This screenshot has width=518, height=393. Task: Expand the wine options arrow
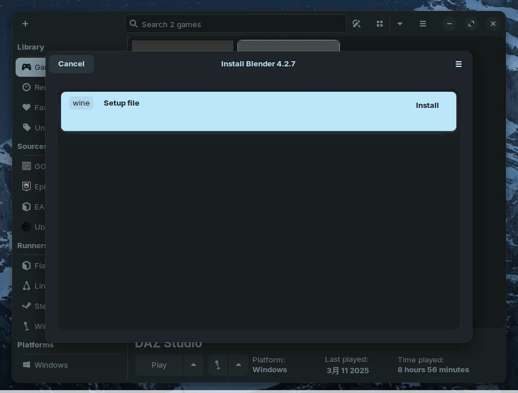click(x=238, y=365)
